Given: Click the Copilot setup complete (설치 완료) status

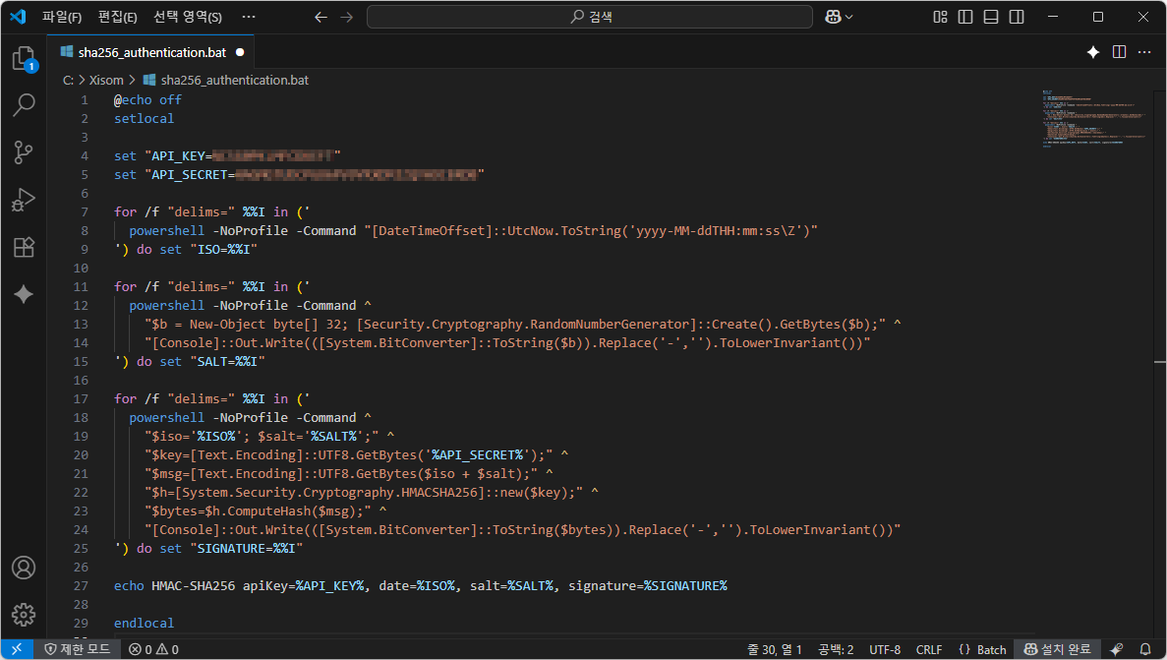Looking at the screenshot, I should pyautogui.click(x=1058, y=649).
